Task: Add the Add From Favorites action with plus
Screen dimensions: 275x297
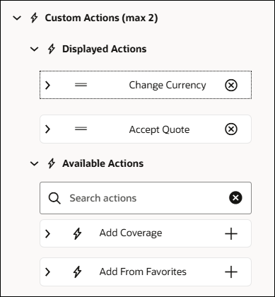Action: (x=231, y=272)
